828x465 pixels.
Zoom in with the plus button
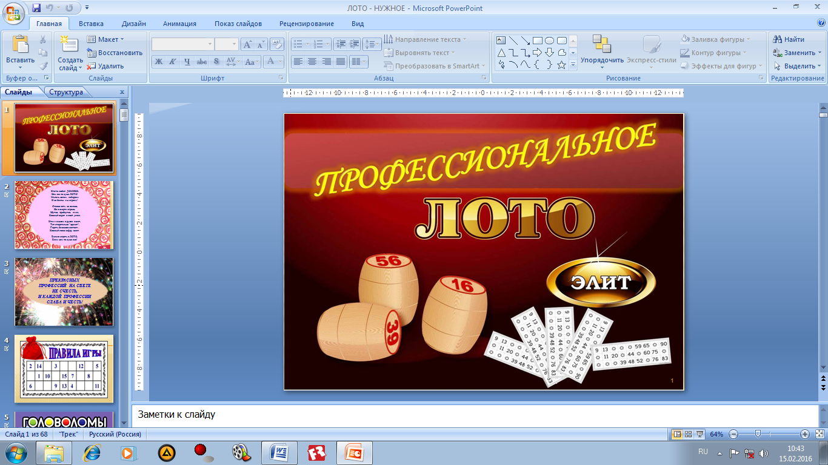pyautogui.click(x=805, y=434)
